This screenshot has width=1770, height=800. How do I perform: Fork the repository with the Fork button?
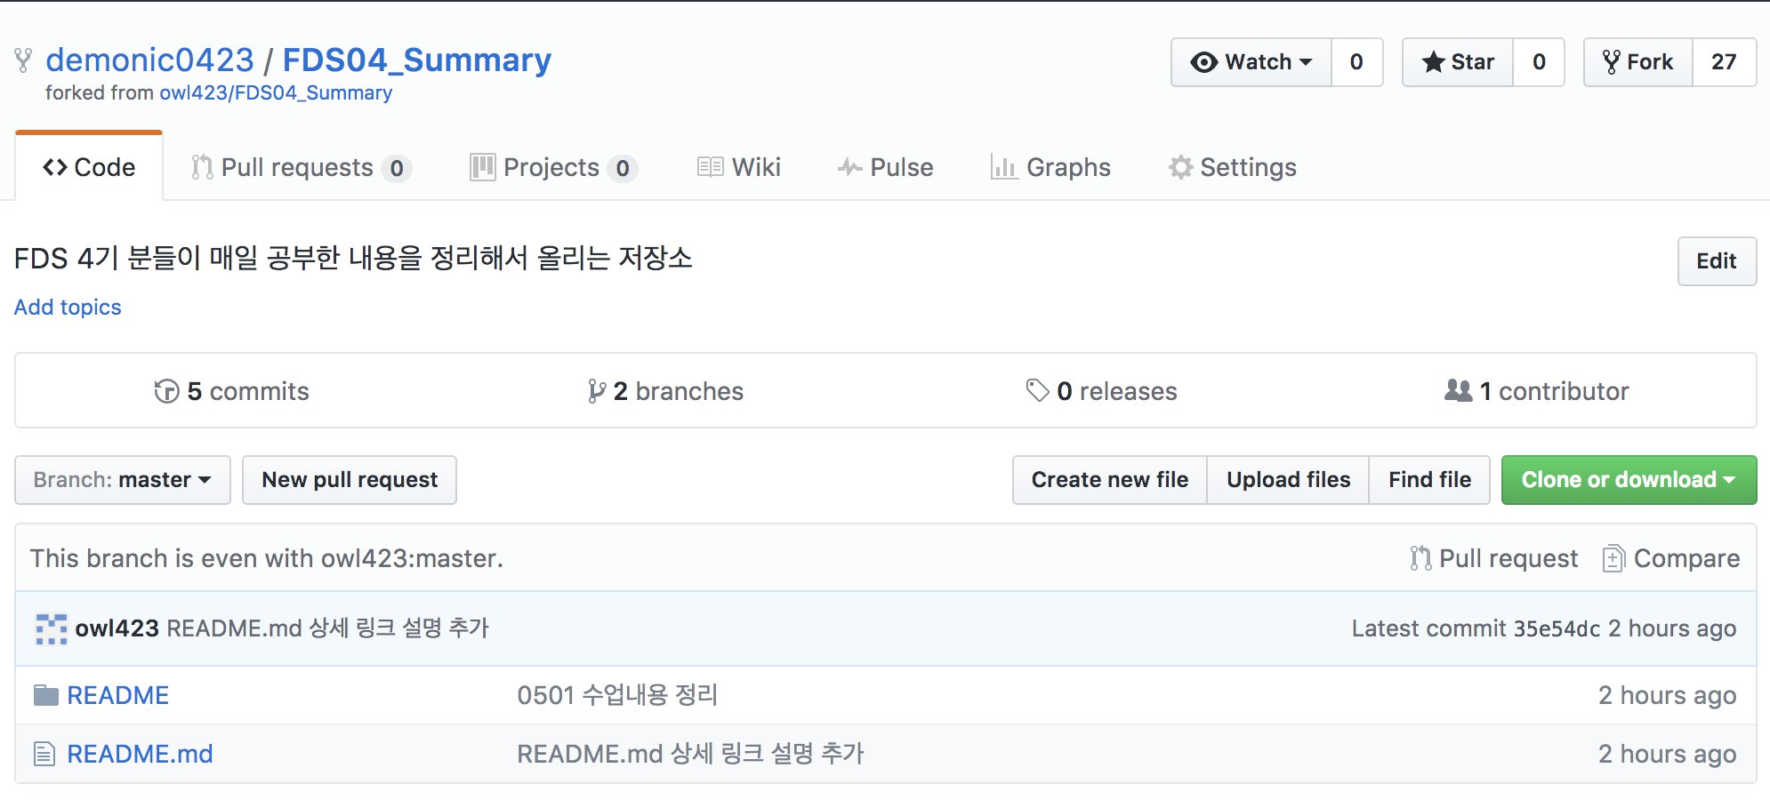click(x=1637, y=62)
